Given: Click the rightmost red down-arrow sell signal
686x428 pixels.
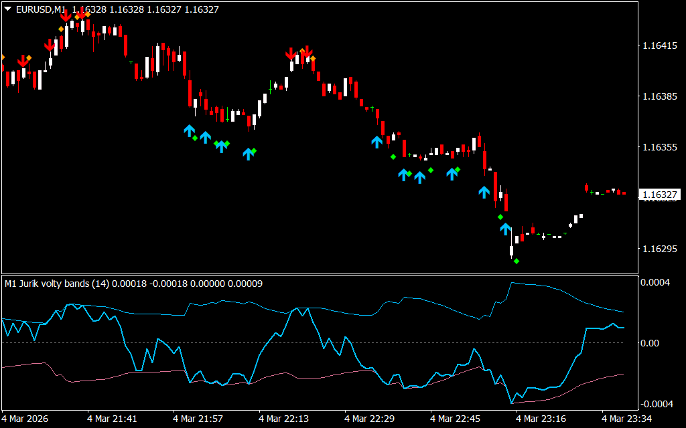Looking at the screenshot, I should click(307, 53).
